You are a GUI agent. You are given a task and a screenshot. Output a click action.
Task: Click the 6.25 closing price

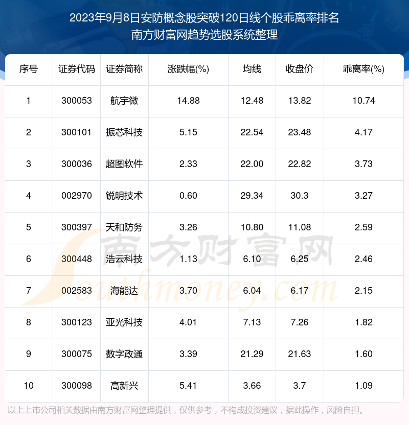pyautogui.click(x=300, y=259)
